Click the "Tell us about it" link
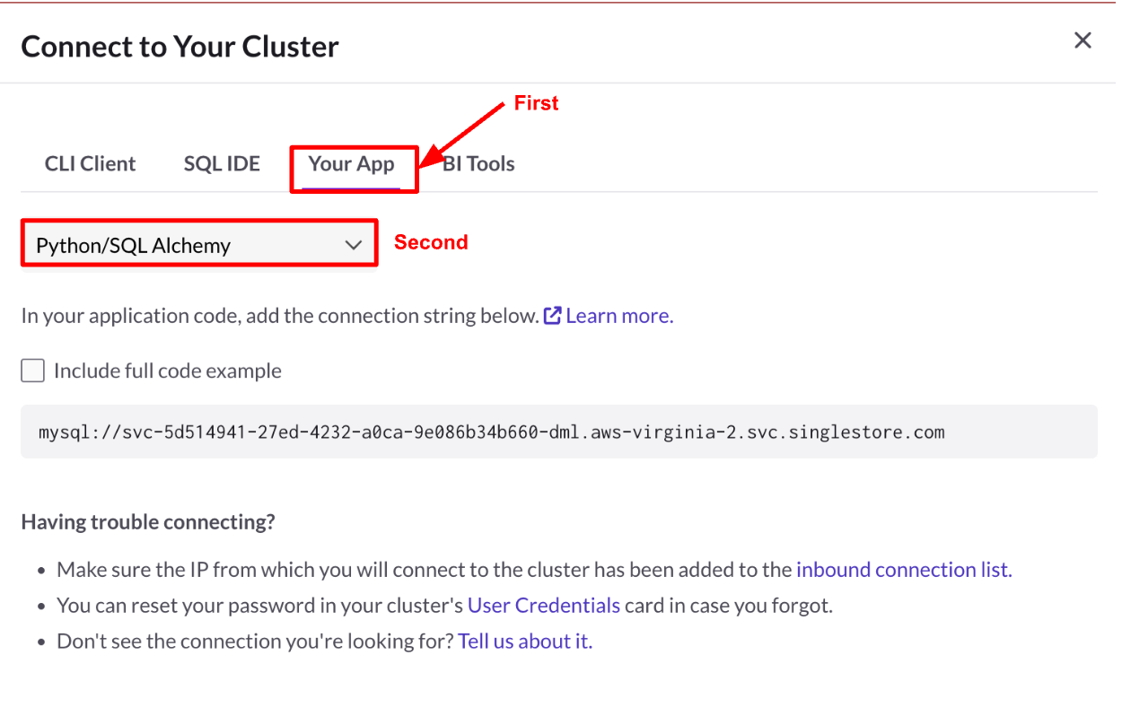Viewport: 1122px width, 716px height. pyautogui.click(x=525, y=642)
